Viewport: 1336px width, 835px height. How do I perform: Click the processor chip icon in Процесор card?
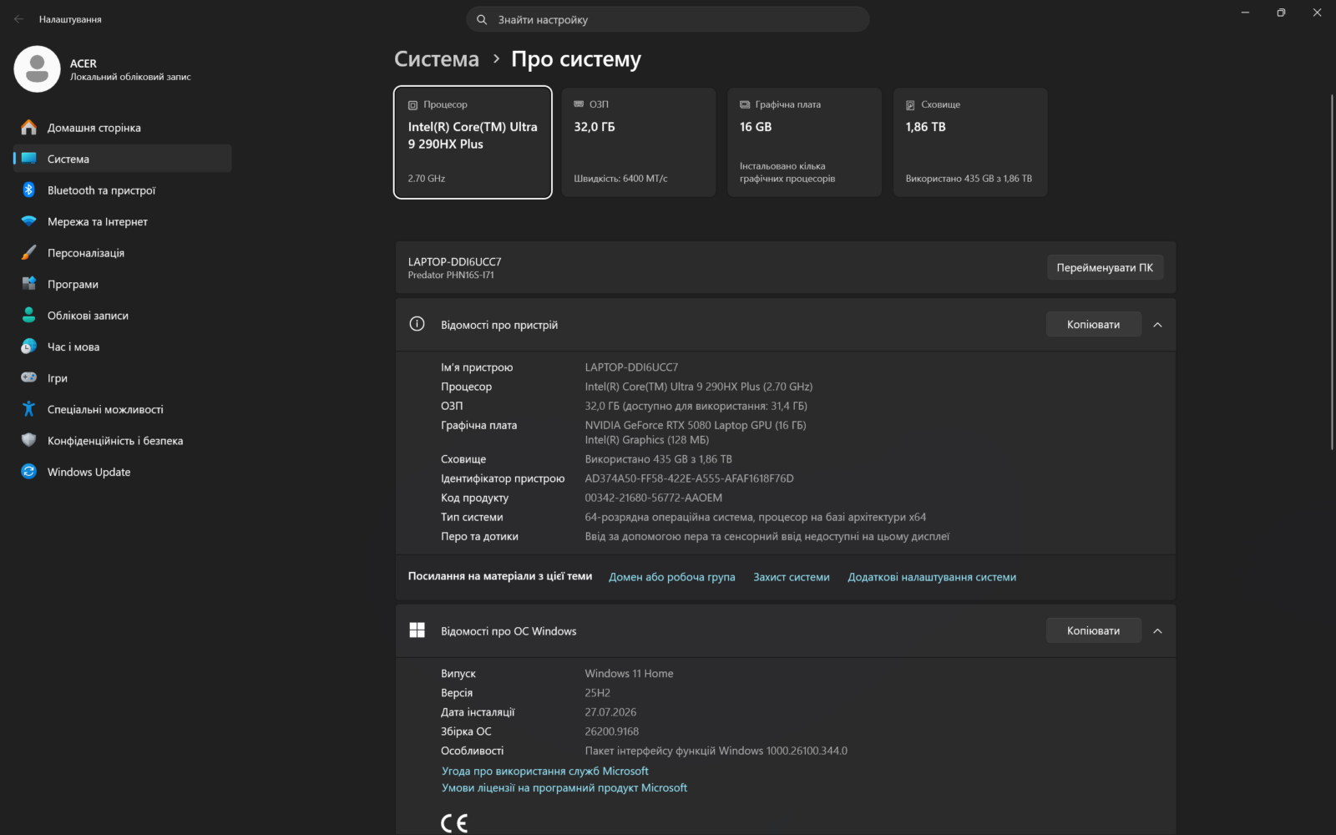[412, 105]
